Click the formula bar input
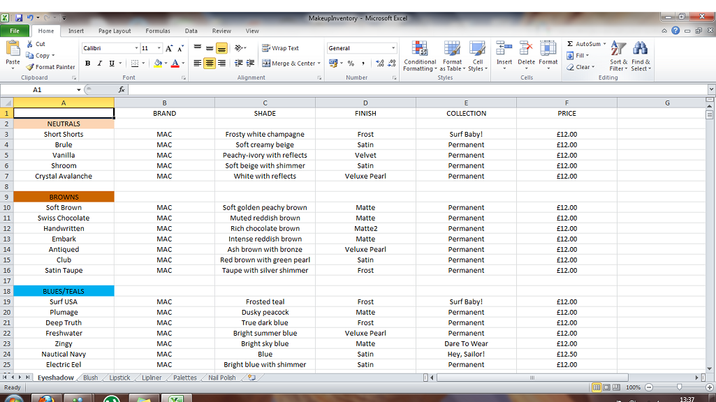Screen dimensions: 716x402 coord(418,89)
